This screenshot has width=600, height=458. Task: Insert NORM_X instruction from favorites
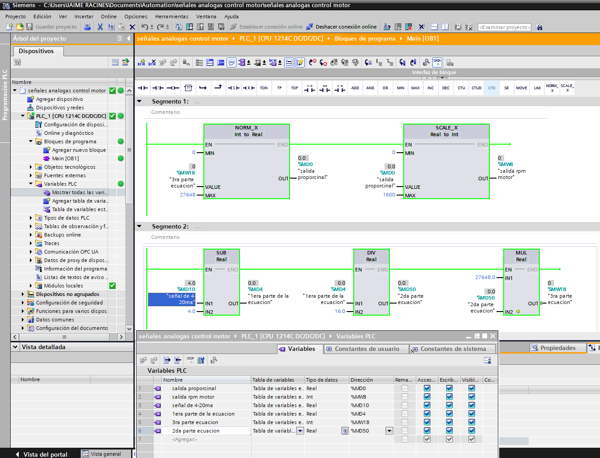click(552, 88)
